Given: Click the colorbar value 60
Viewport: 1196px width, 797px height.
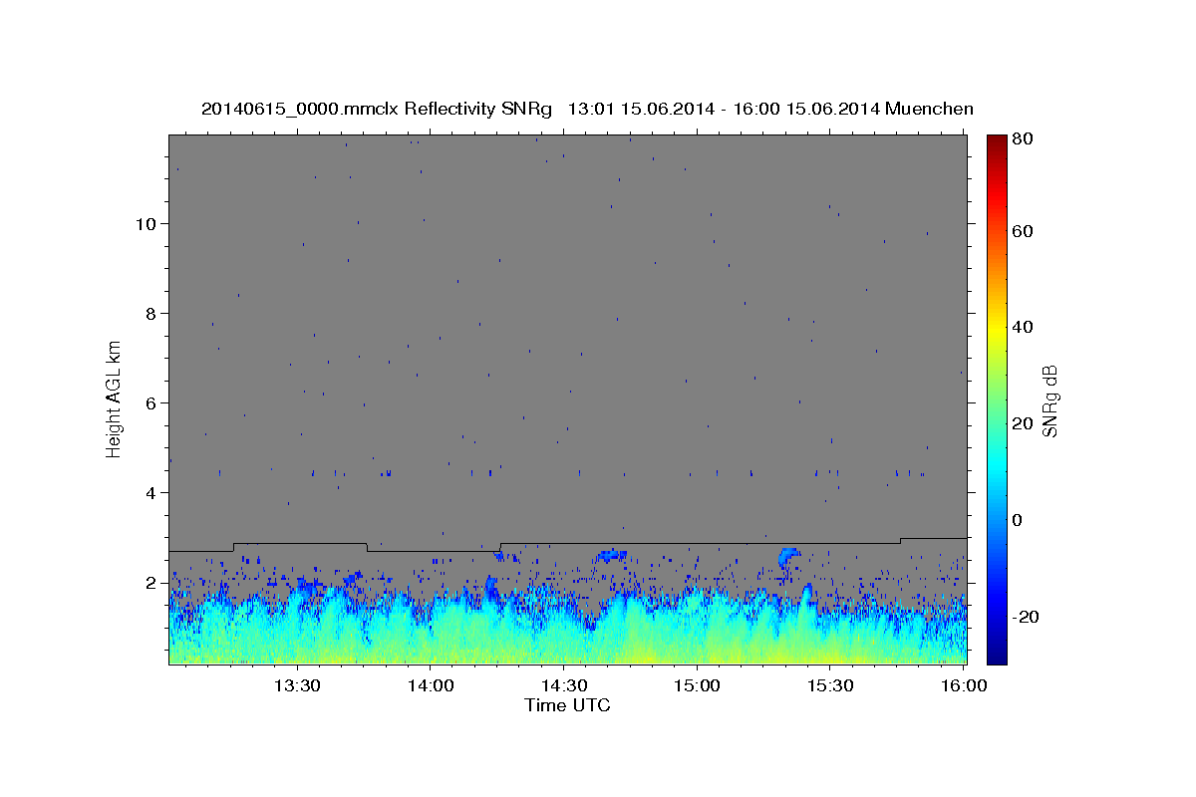Looking at the screenshot, I should click(1022, 231).
